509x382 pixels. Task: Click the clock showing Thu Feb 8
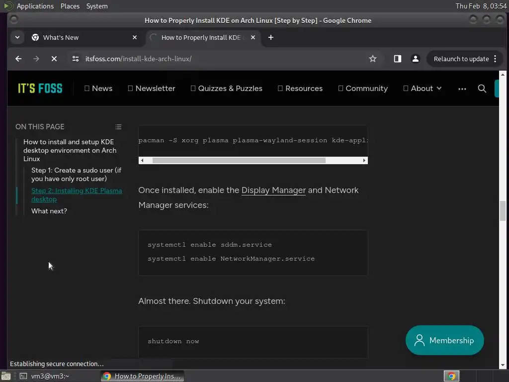(x=481, y=6)
